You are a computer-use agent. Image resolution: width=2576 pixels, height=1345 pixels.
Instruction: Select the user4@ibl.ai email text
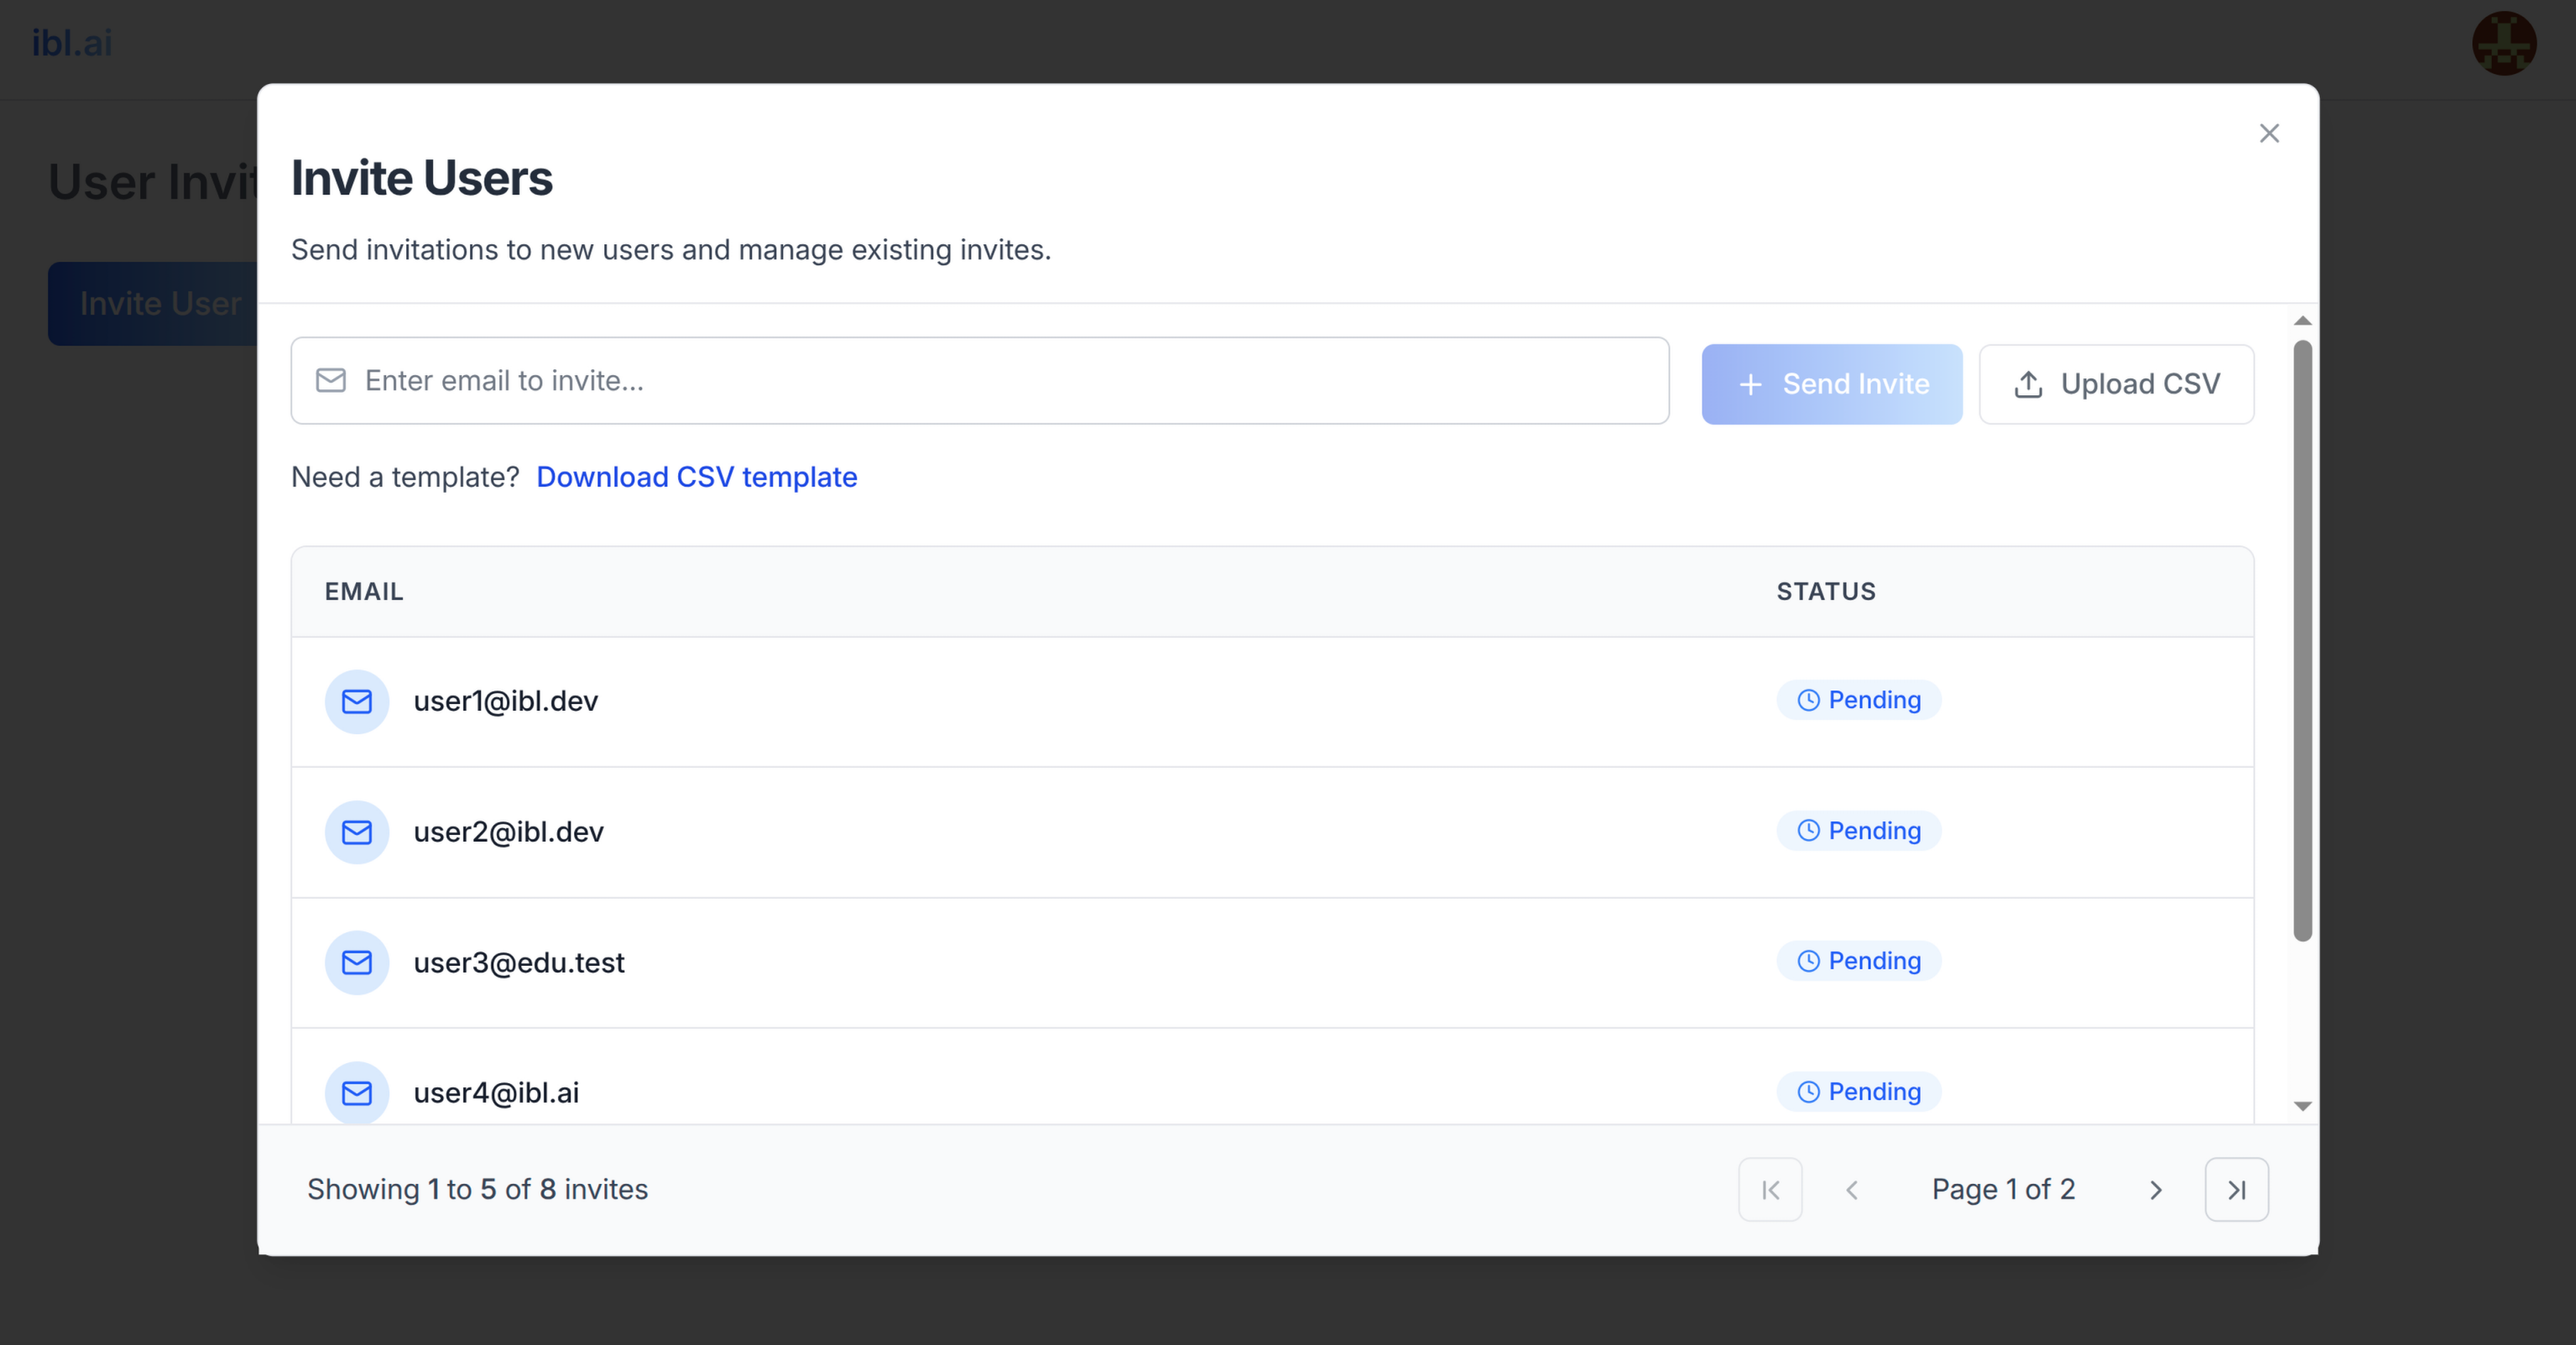click(496, 1093)
